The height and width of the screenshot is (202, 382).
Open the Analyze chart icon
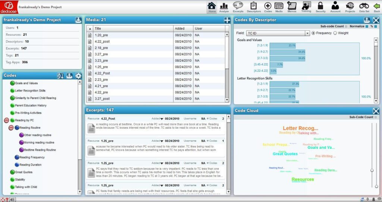pos(224,7)
